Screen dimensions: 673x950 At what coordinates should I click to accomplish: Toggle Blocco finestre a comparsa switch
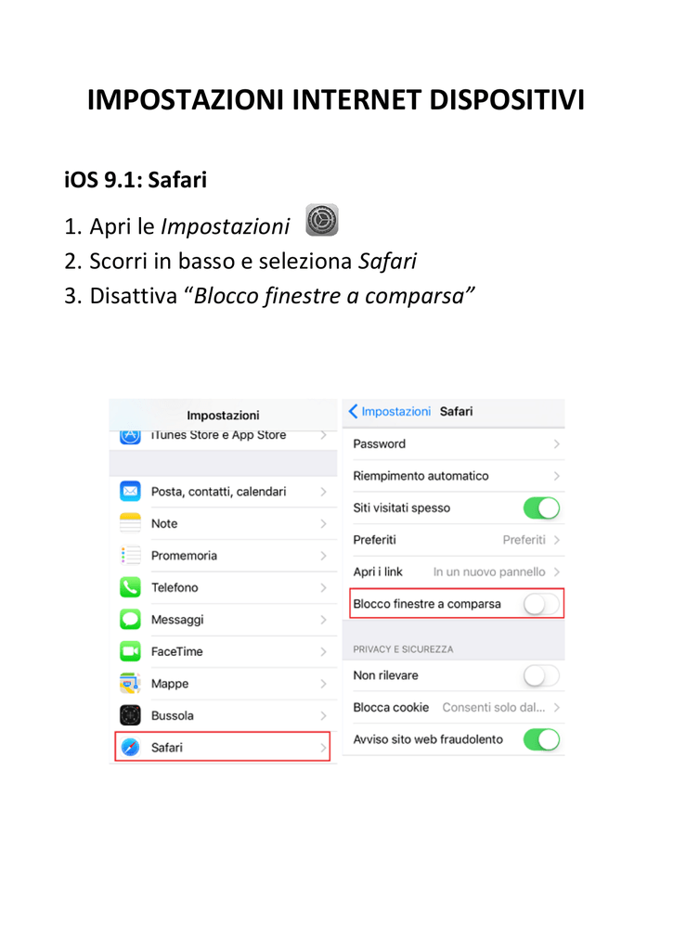click(x=541, y=604)
